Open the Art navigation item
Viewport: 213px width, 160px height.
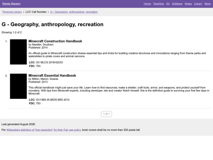coord(168,4)
